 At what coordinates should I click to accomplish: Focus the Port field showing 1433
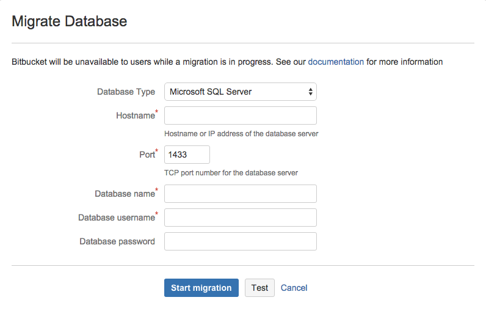tap(187, 155)
